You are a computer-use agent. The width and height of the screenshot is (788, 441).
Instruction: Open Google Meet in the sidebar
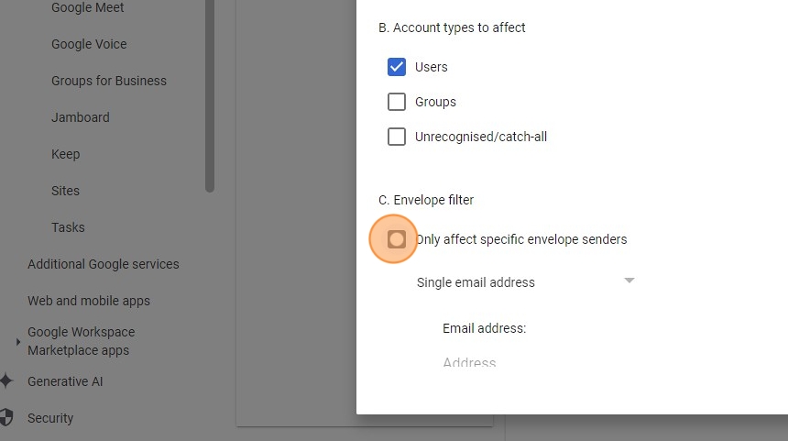click(x=87, y=7)
